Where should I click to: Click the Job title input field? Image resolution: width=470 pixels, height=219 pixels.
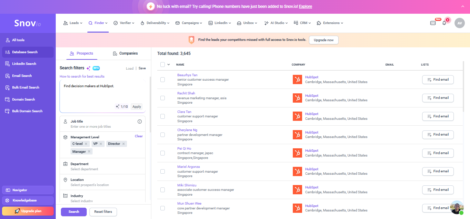tap(103, 124)
